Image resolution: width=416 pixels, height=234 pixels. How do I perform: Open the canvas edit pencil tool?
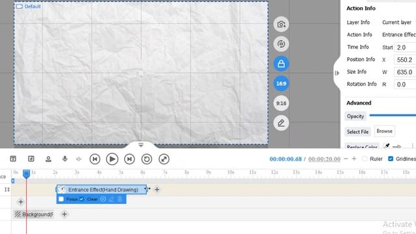(x=281, y=123)
